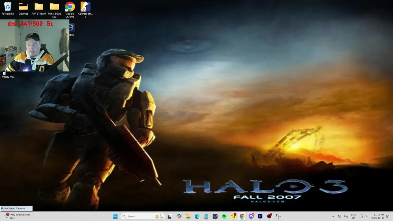Open the Notepad taskbar icon
This screenshot has width=393, height=221.
point(206,216)
